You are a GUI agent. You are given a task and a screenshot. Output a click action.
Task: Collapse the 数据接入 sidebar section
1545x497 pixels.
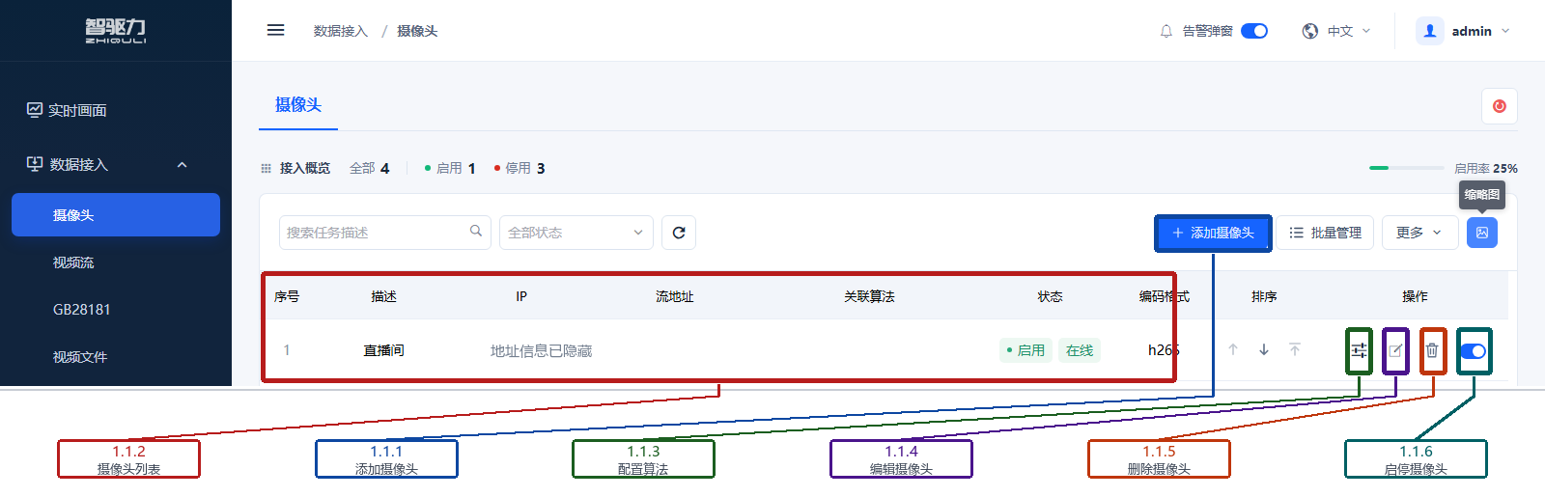click(116, 165)
